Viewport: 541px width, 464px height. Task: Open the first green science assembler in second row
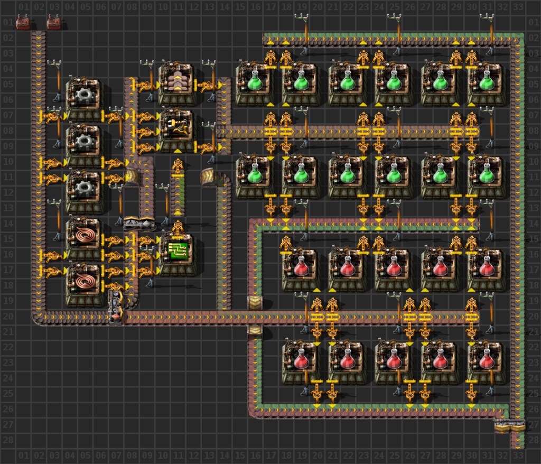tap(255, 178)
